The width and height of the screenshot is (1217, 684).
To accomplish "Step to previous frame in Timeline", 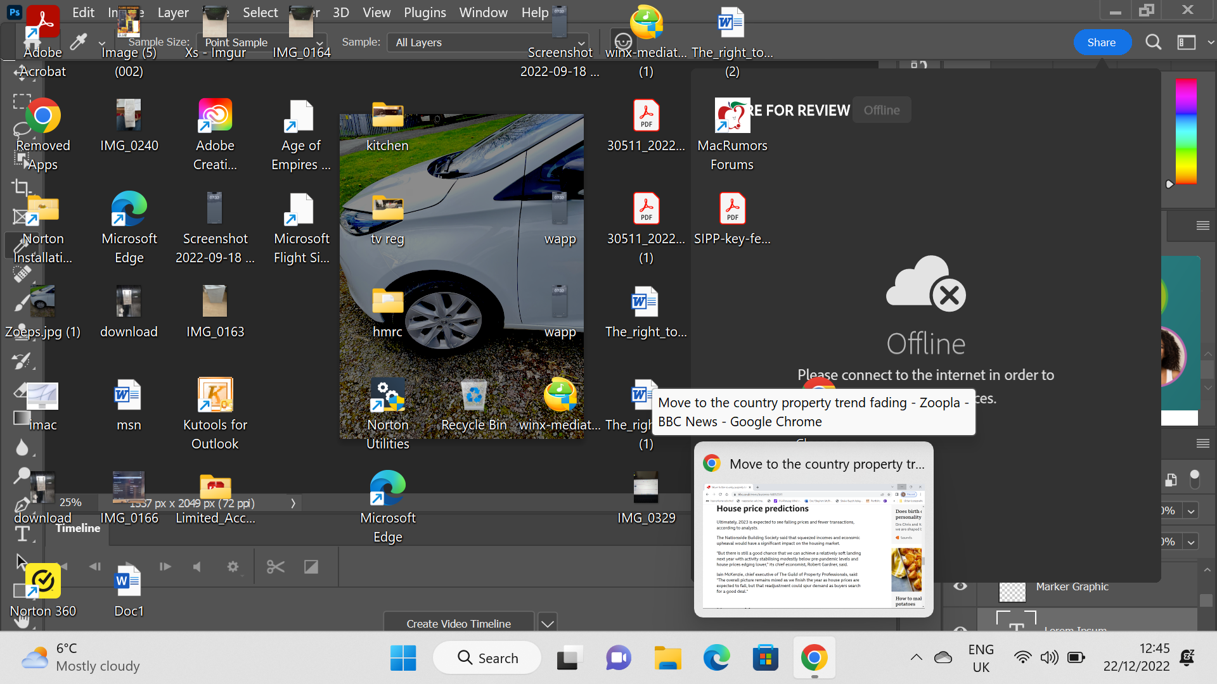I will (x=95, y=567).
